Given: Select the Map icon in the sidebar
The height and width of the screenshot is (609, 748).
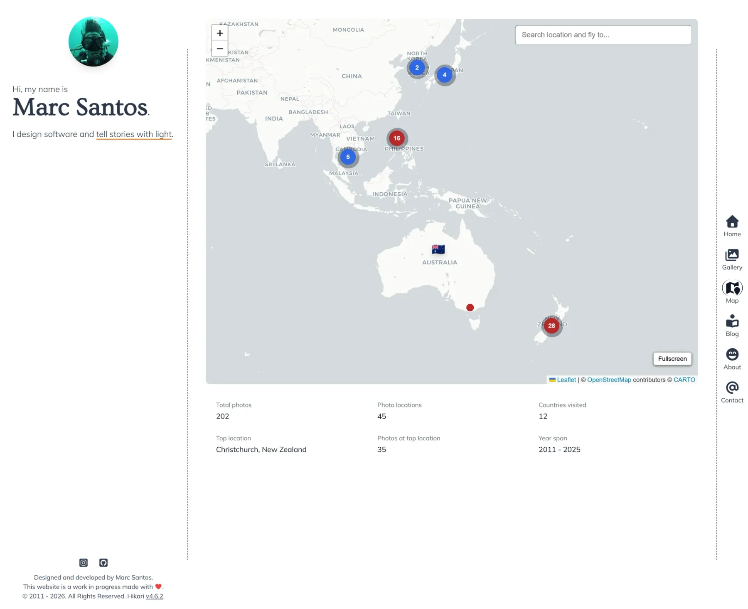Looking at the screenshot, I should (x=732, y=288).
